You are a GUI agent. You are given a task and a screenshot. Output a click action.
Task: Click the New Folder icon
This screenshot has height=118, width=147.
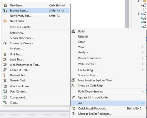(x=5, y=21)
